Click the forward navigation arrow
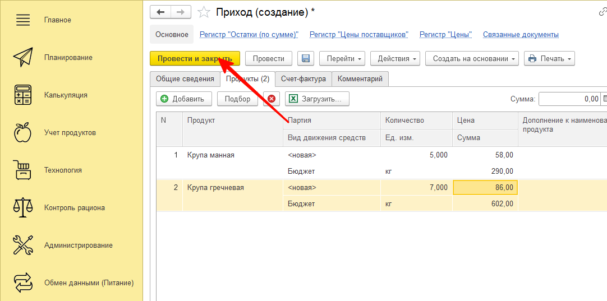This screenshot has width=607, height=301. click(180, 12)
